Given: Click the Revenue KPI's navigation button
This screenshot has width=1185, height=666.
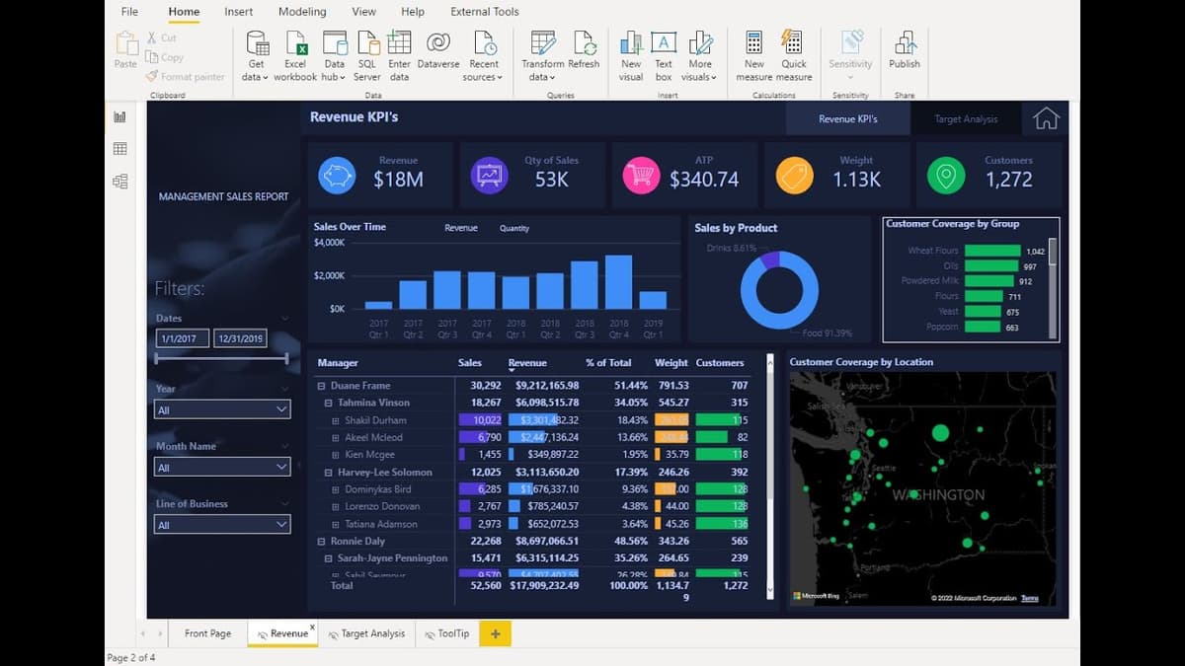Looking at the screenshot, I should pyautogui.click(x=847, y=117).
